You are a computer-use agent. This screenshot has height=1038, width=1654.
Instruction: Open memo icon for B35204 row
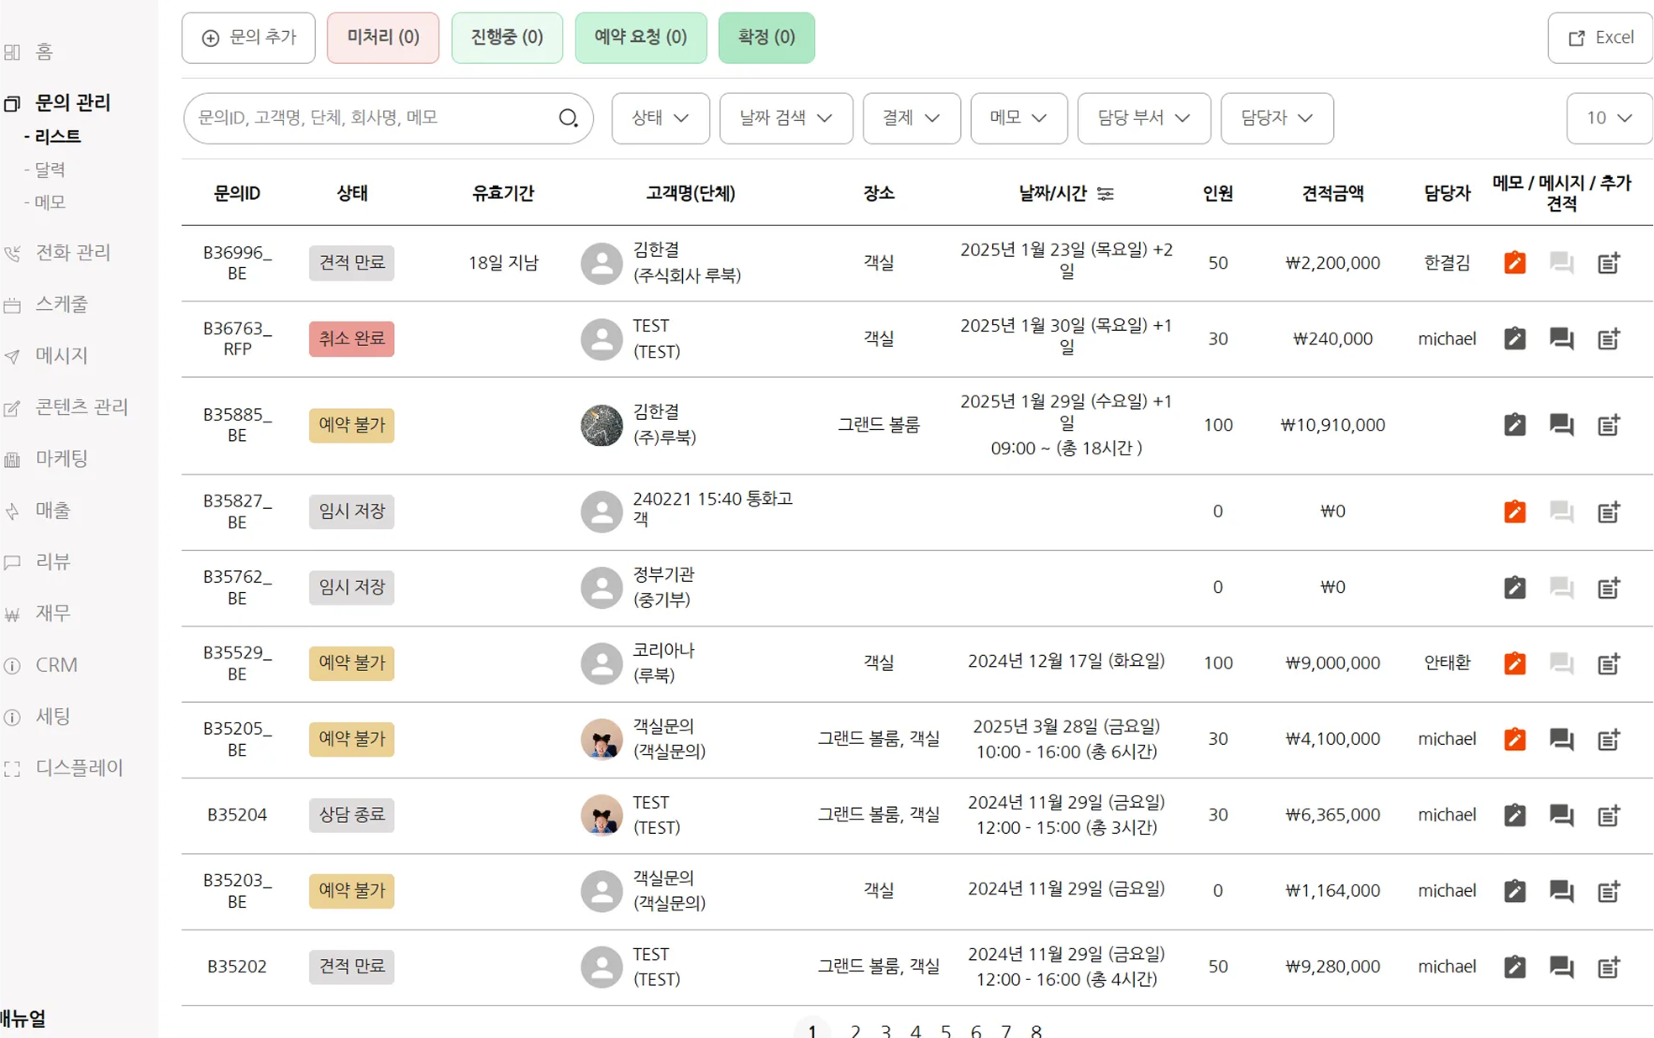1514,815
